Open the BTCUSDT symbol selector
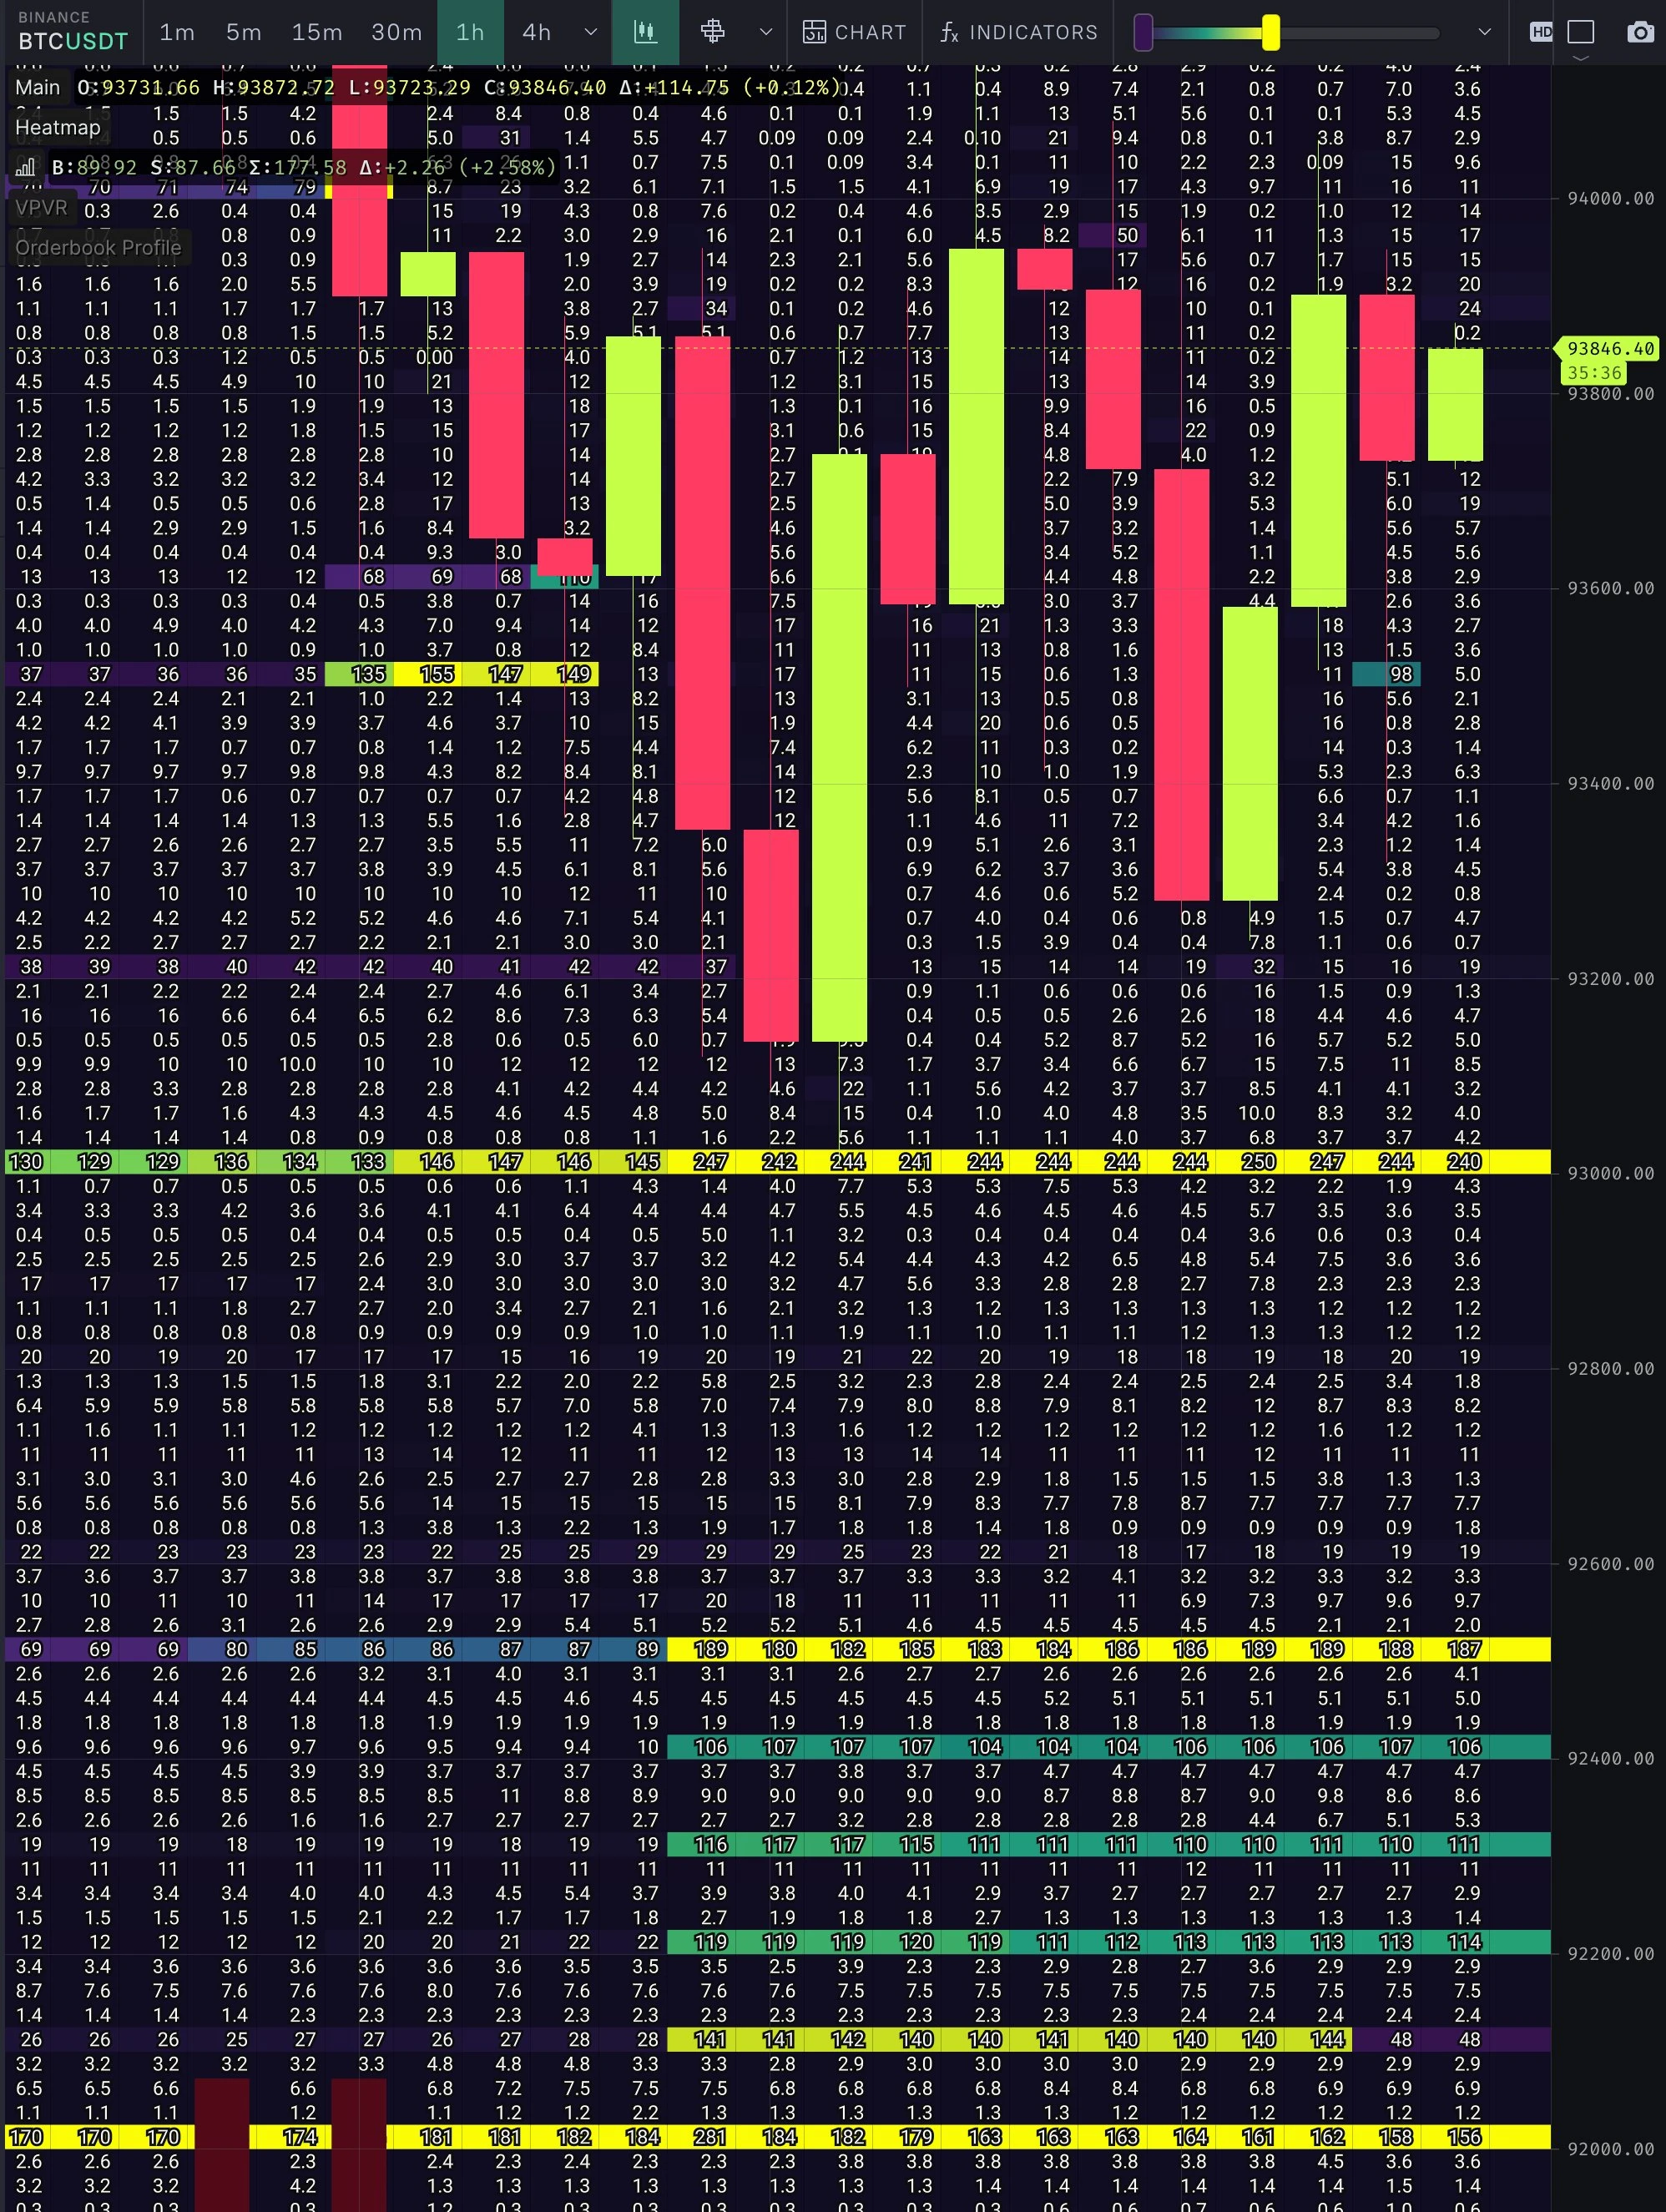This screenshot has height=2212, width=1666. 73,41
